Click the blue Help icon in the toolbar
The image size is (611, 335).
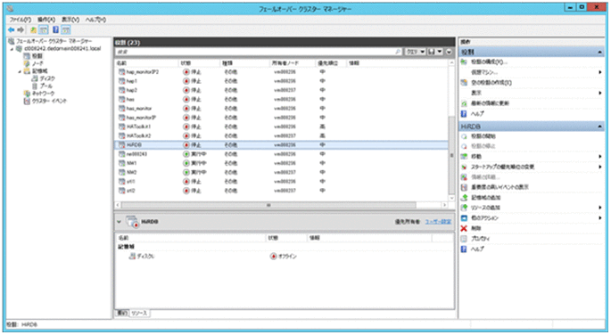tap(55, 30)
